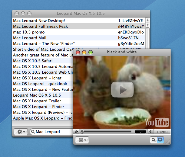Click the scroll down arrow in the list
The height and width of the screenshot is (157, 185).
[147, 25]
